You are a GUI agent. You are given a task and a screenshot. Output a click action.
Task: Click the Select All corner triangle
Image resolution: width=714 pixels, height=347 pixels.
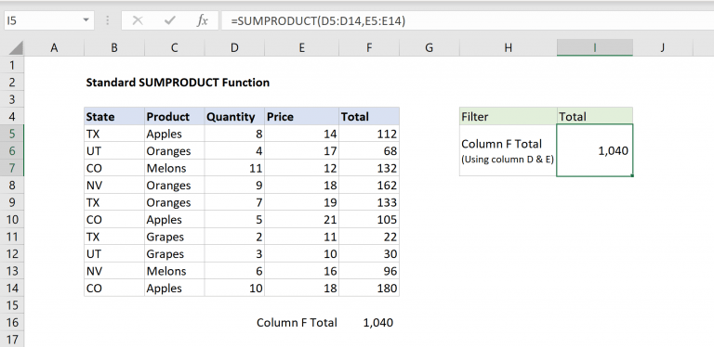coord(16,47)
